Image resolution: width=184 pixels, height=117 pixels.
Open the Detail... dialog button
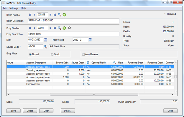coord(68,111)
